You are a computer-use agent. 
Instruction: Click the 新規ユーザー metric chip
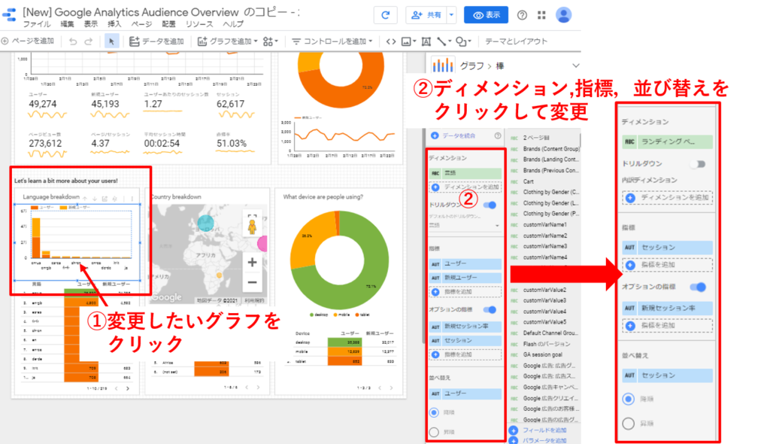(x=465, y=278)
